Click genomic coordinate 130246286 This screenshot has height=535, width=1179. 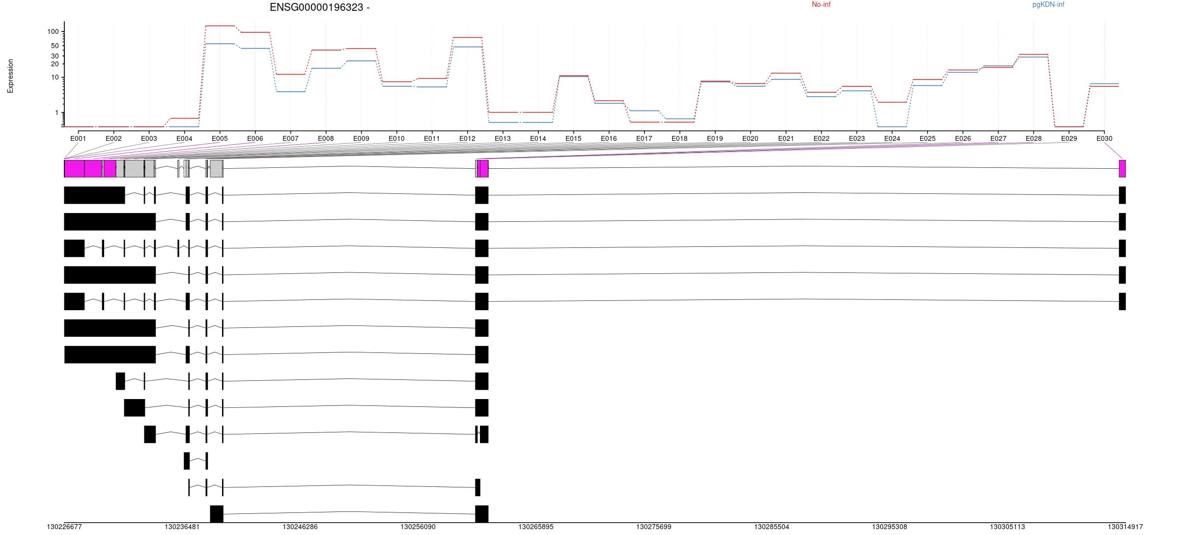pyautogui.click(x=300, y=527)
